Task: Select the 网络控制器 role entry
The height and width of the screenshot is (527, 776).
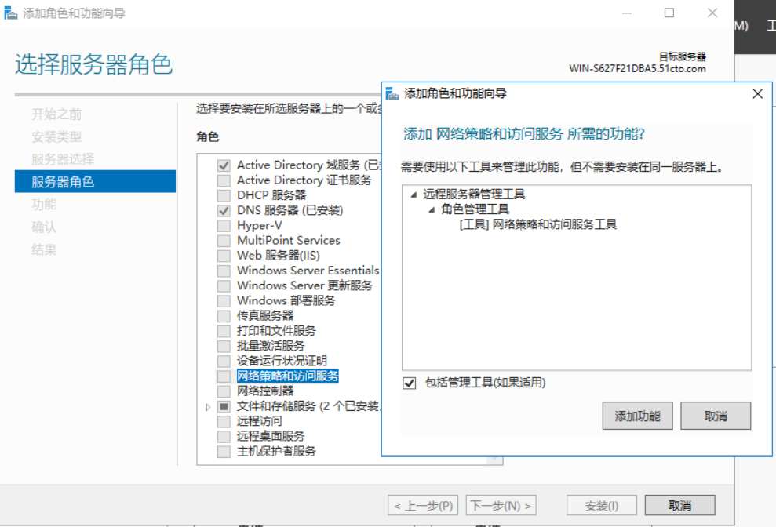Action: point(265,391)
